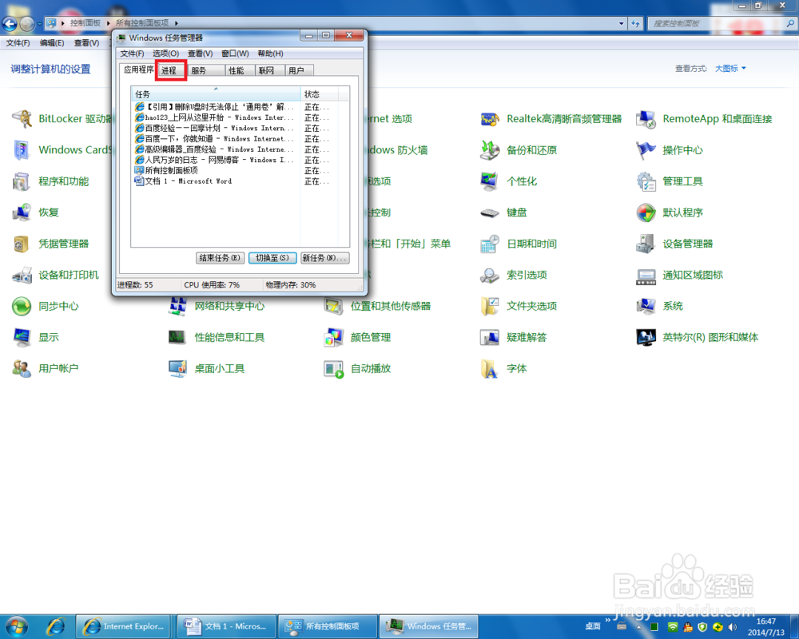
Task: Click the 切换至 button
Action: (272, 258)
